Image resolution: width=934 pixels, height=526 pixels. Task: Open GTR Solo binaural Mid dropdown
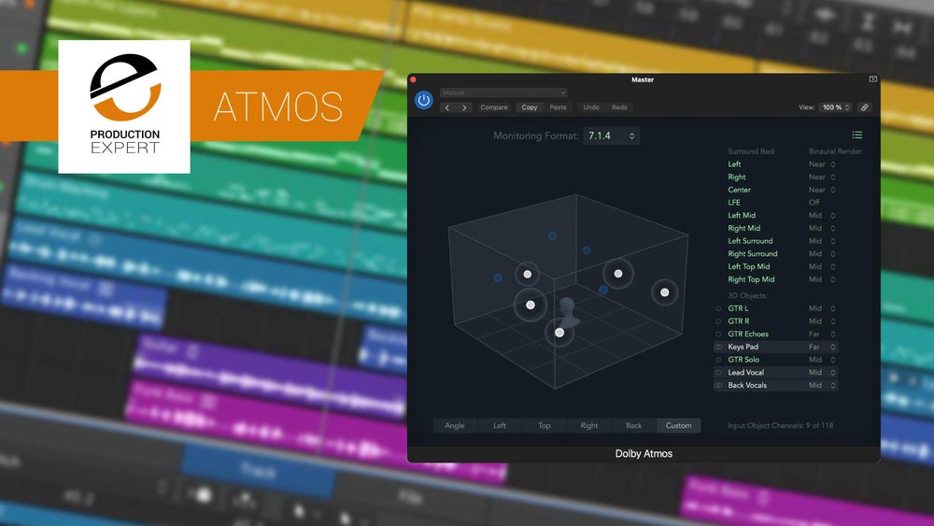[822, 360]
